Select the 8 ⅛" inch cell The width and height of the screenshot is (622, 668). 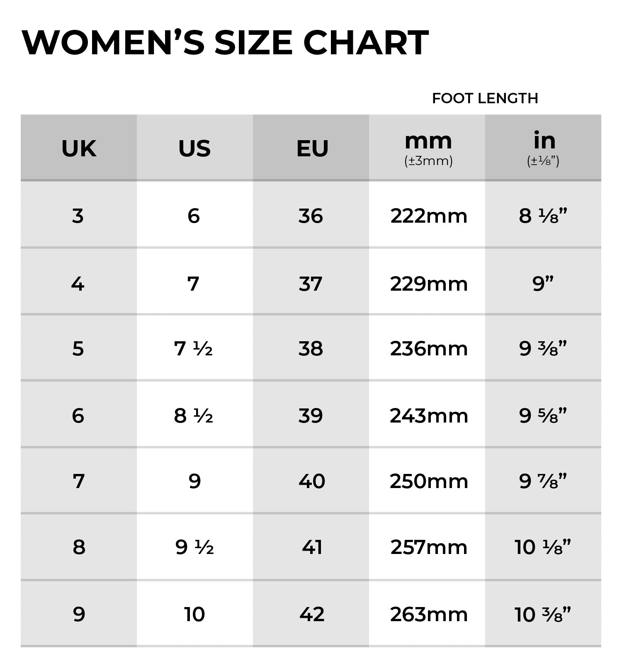(543, 216)
